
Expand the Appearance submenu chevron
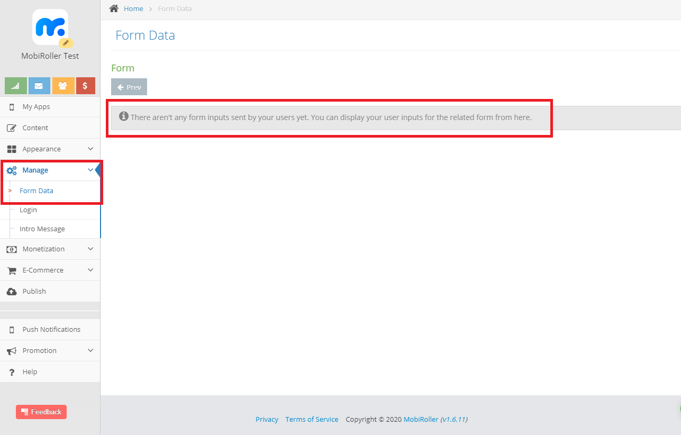90,149
